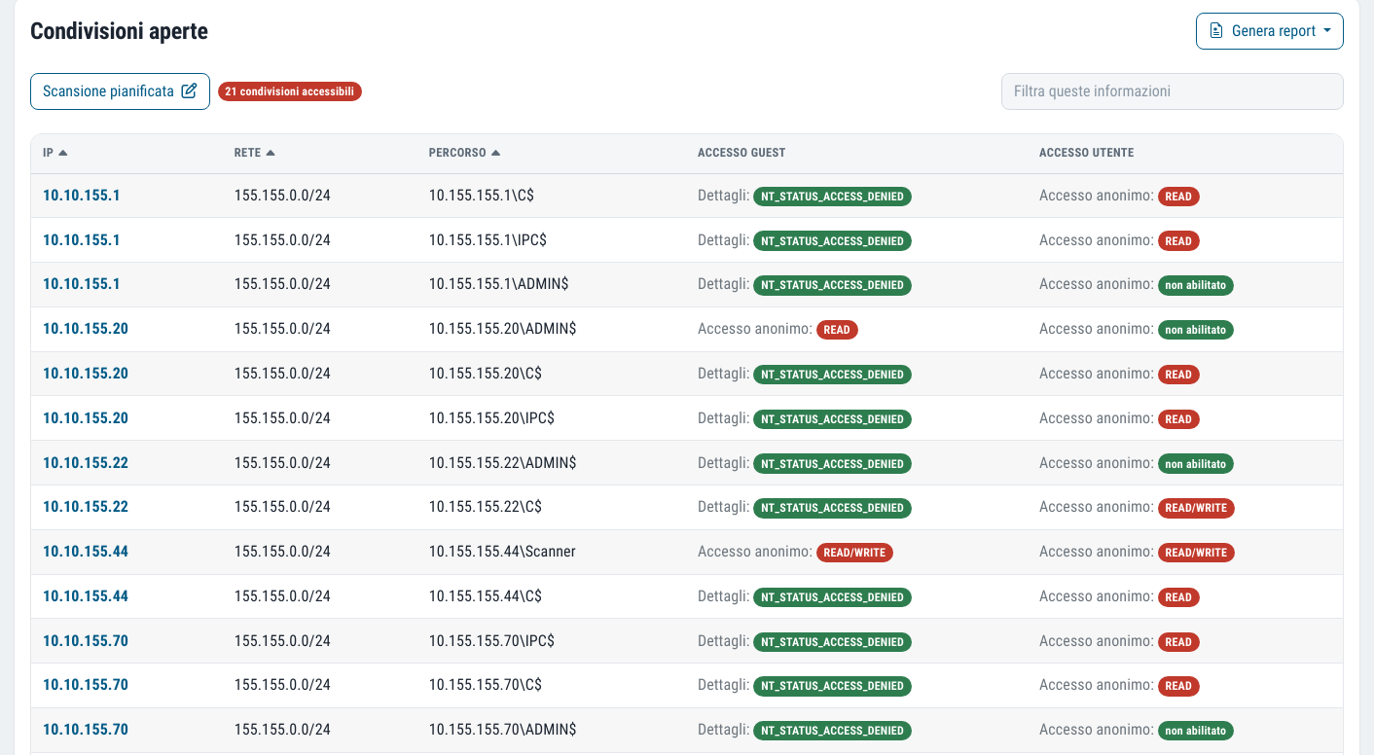Click the ACCESSO UTENTE column header
The height and width of the screenshot is (755, 1374).
[x=1086, y=153]
